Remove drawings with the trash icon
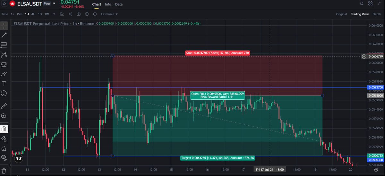The height and width of the screenshot is (176, 385). point(4,170)
